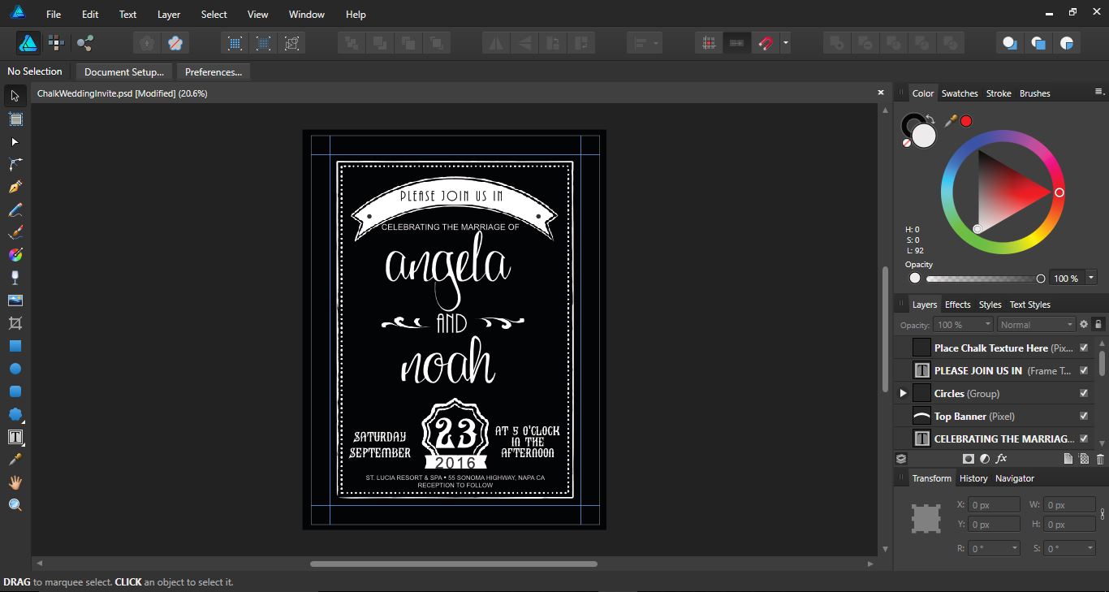Open layer effects with the fx icon
This screenshot has width=1109, height=592.
[x=1001, y=459]
